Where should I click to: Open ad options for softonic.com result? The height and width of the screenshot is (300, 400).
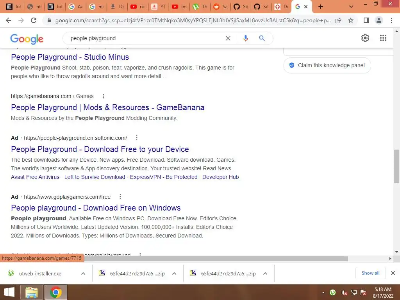137,138
